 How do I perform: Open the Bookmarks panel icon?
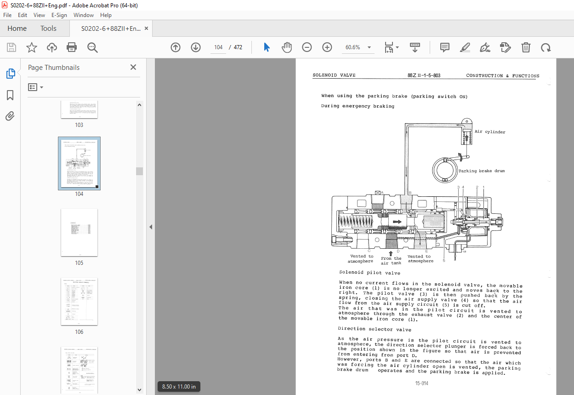pos(10,95)
